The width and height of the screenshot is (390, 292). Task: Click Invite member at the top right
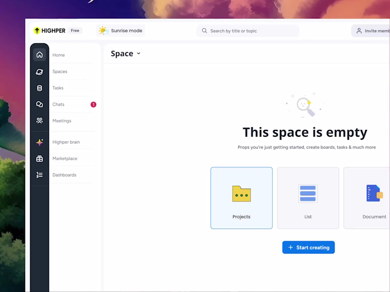pyautogui.click(x=373, y=30)
